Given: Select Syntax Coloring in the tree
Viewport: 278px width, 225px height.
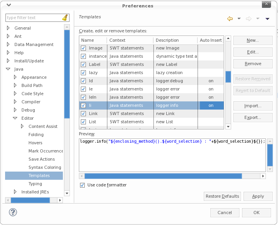Looking at the screenshot, I should point(45,168).
